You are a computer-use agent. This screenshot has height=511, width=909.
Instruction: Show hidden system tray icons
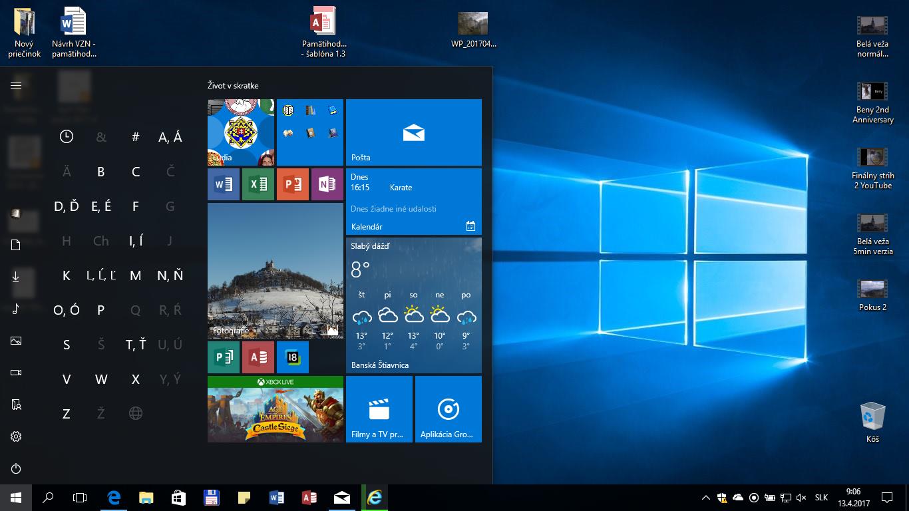pos(706,498)
